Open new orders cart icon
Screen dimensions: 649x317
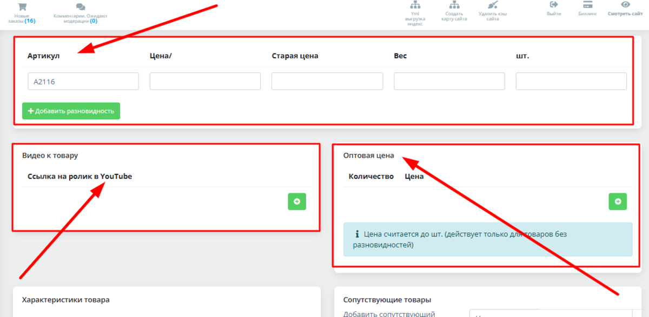point(22,7)
